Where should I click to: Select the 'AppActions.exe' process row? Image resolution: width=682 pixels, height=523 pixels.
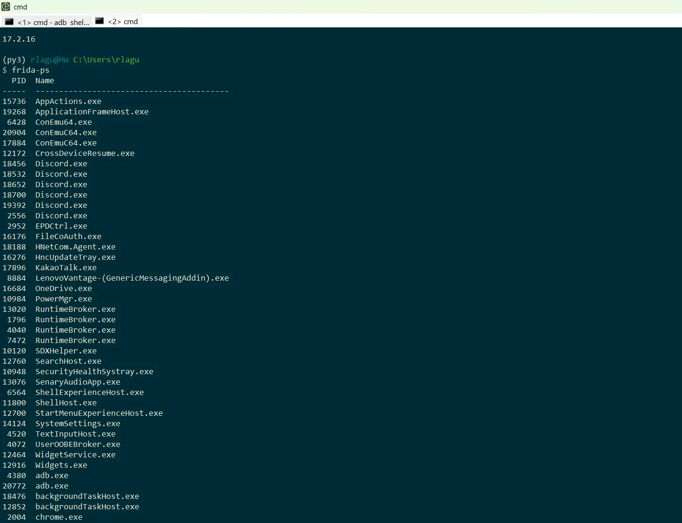[x=52, y=101]
